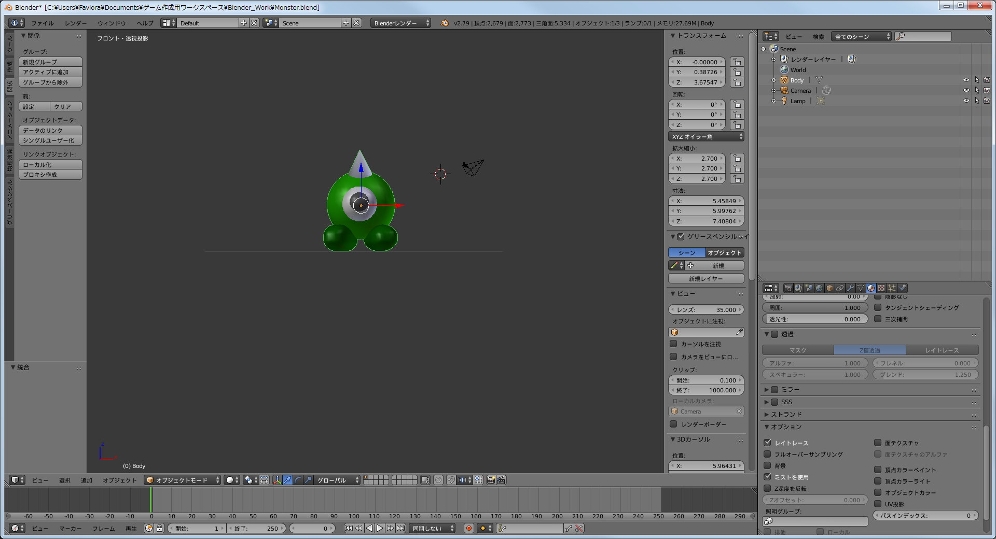Enable the レンダーボーダー checkbox
Screen dimensions: 996x539
[x=674, y=424]
